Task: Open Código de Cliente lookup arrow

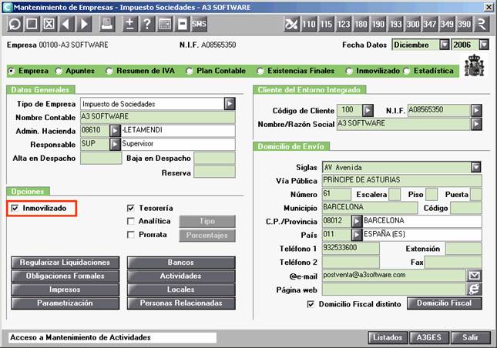Action: tap(368, 110)
